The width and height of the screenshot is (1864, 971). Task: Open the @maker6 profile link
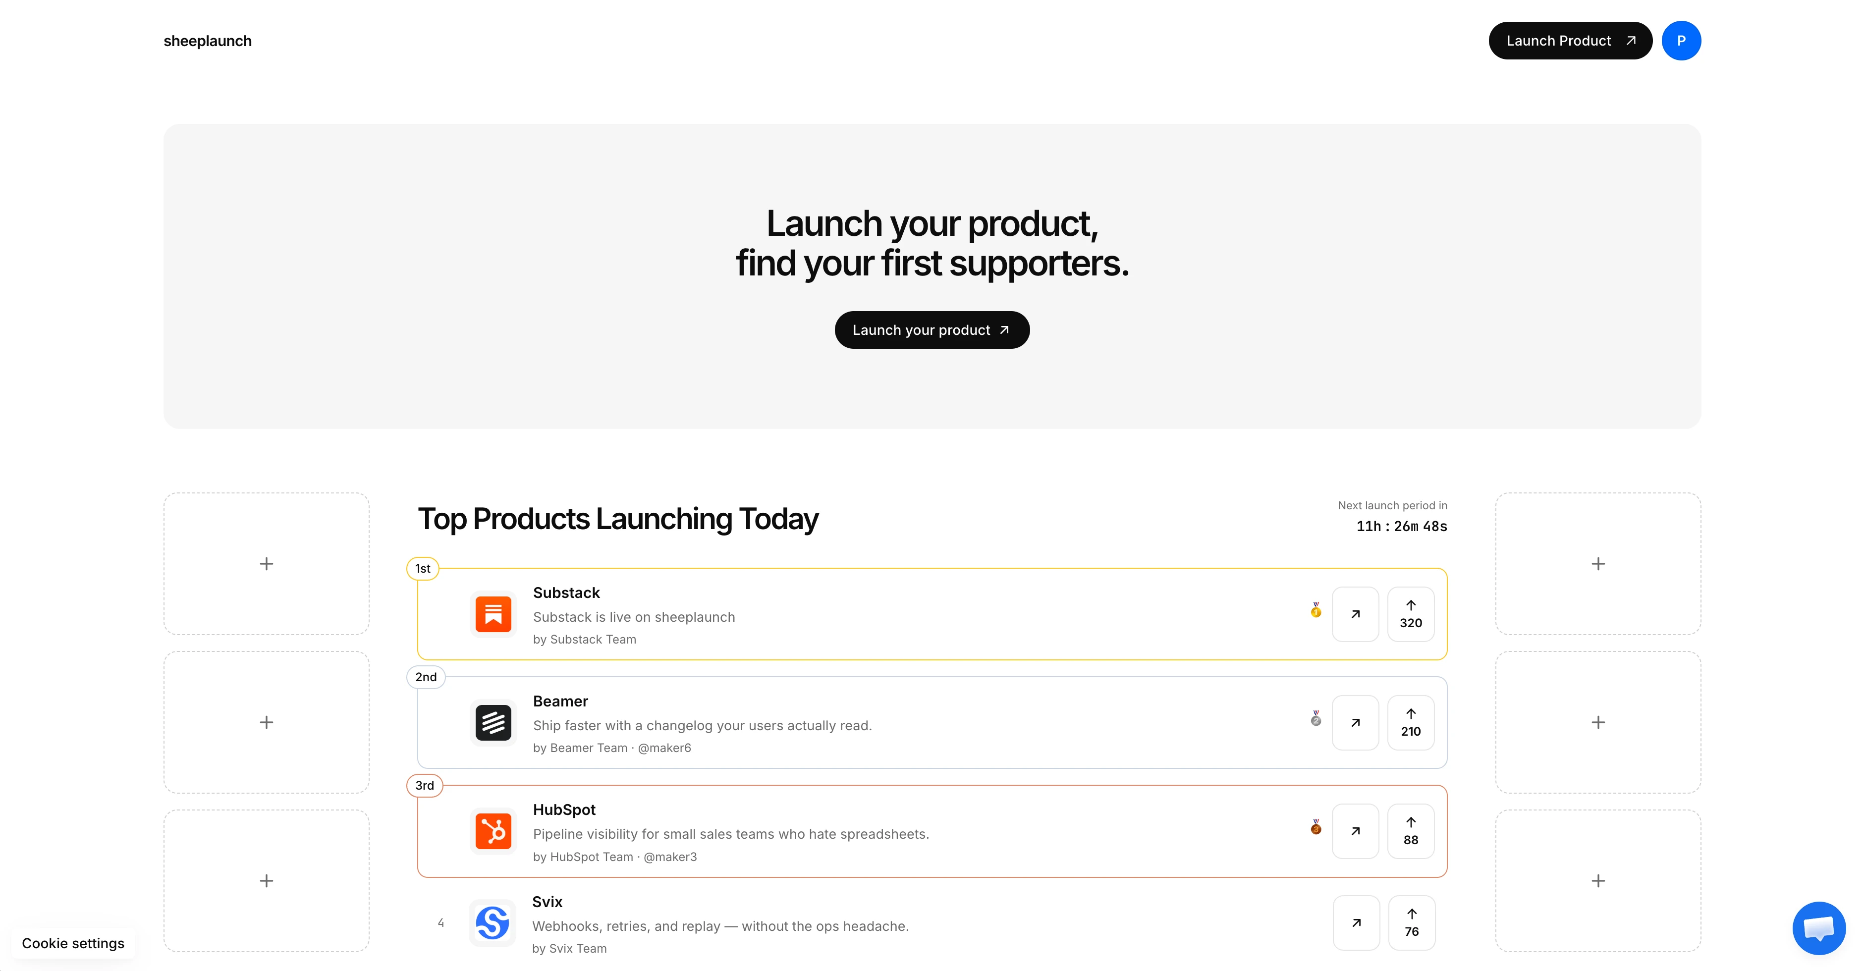[664, 748]
